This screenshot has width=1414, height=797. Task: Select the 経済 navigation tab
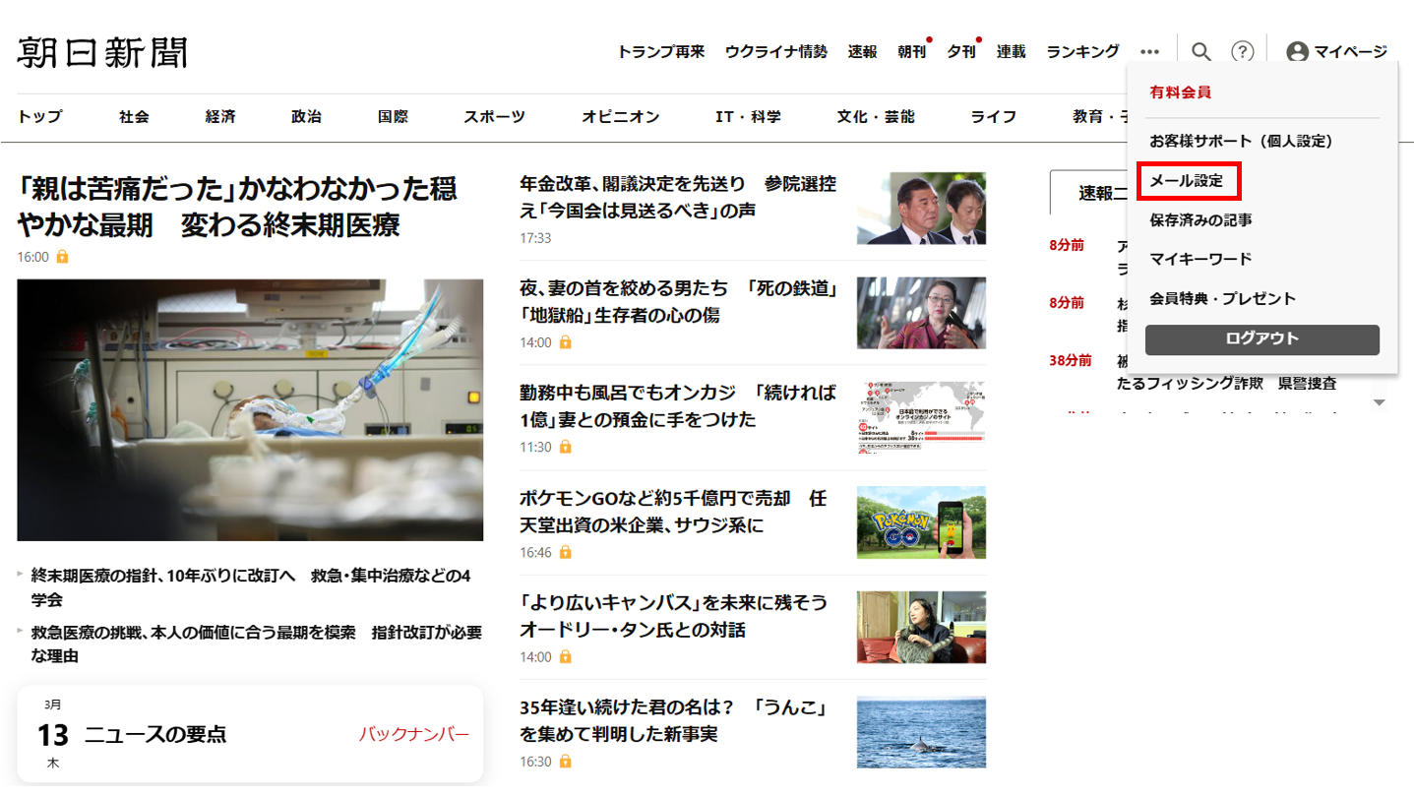(220, 116)
